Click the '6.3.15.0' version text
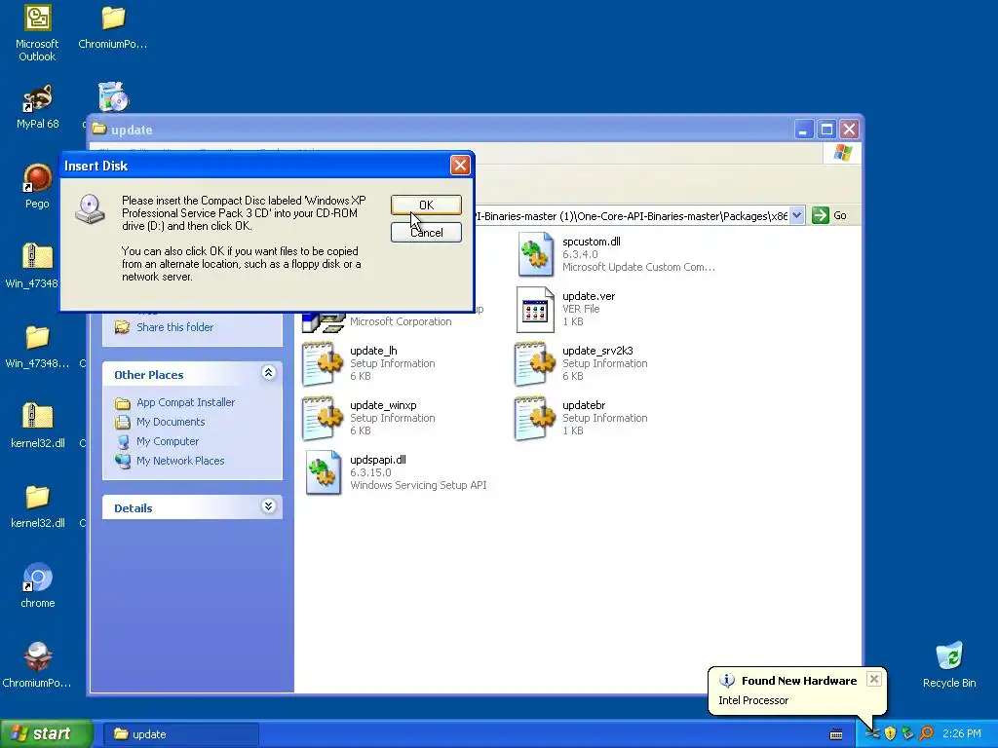 tap(370, 472)
